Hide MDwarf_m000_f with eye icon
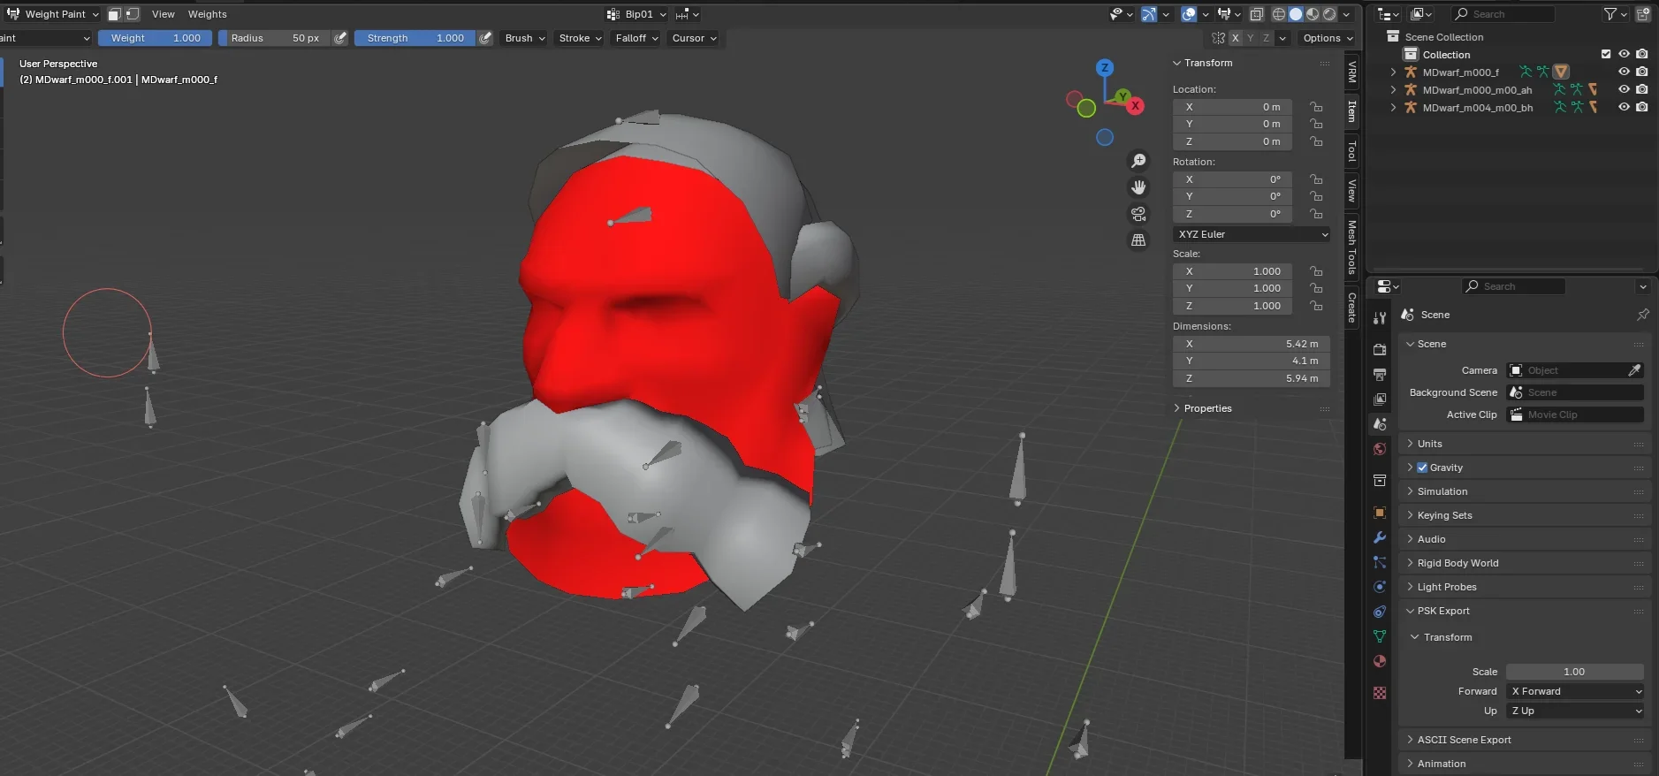Image resolution: width=1659 pixels, height=776 pixels. coord(1624,72)
